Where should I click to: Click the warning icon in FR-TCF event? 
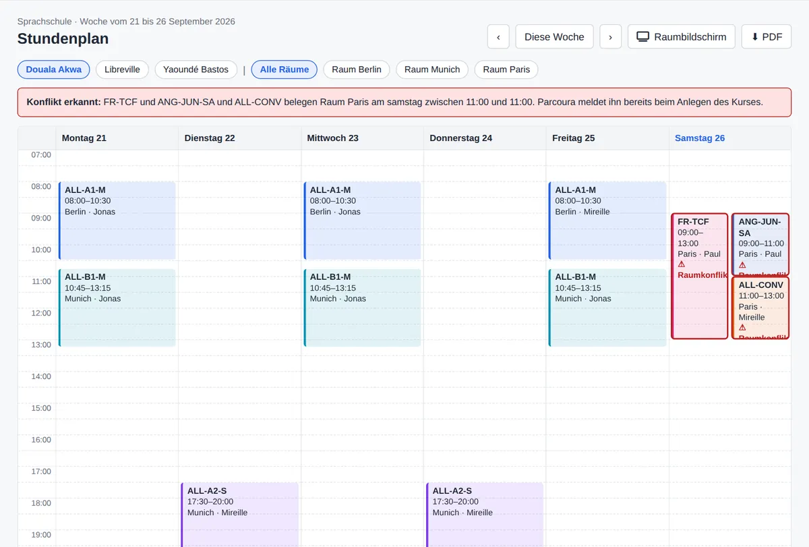(682, 264)
